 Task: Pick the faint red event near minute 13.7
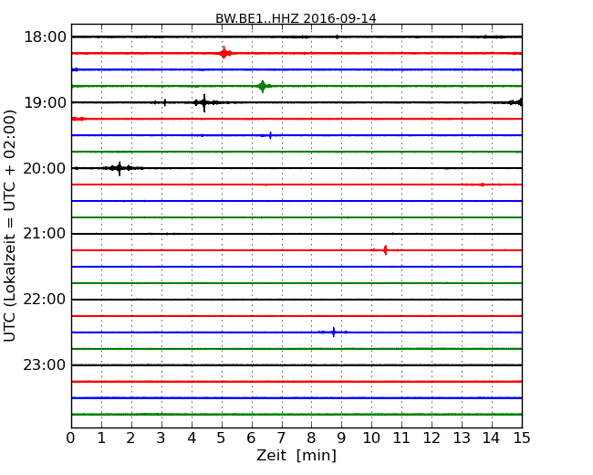483,185
